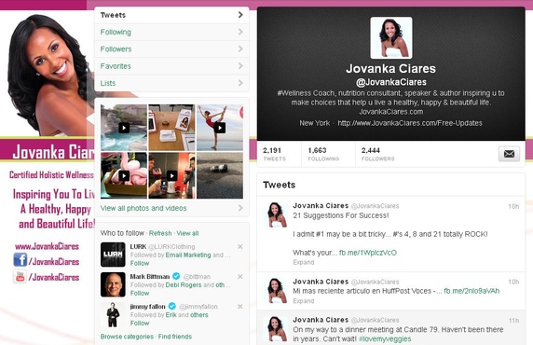Image resolution: width=533 pixels, height=345 pixels.
Task: Open the 2,444 Followers count
Action: 377,154
